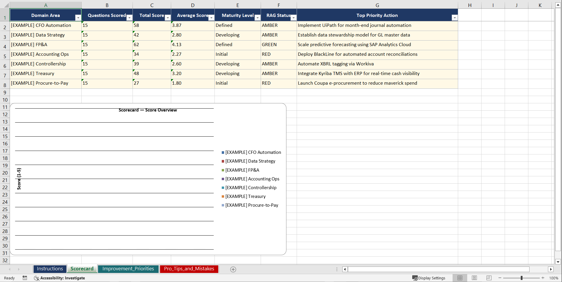The width and height of the screenshot is (562, 282).
Task: Select the Normal view icon
Action: pyautogui.click(x=460, y=278)
